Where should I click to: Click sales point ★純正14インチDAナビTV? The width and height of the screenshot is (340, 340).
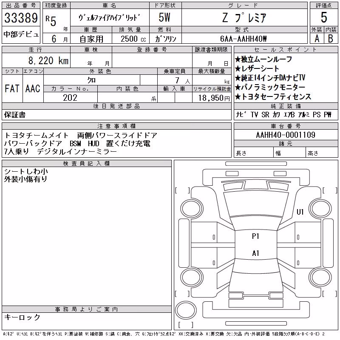pos(270,78)
